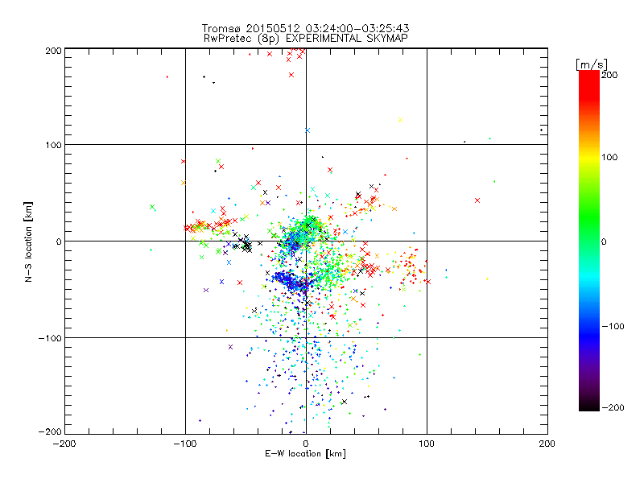
Task: Select the -100 label on the color bar
Action: (x=613, y=326)
